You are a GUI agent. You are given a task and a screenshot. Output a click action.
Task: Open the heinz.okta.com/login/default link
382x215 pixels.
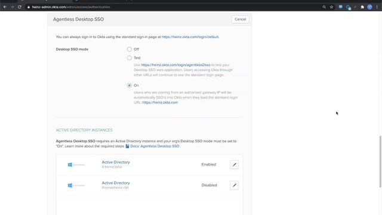[x=190, y=37]
